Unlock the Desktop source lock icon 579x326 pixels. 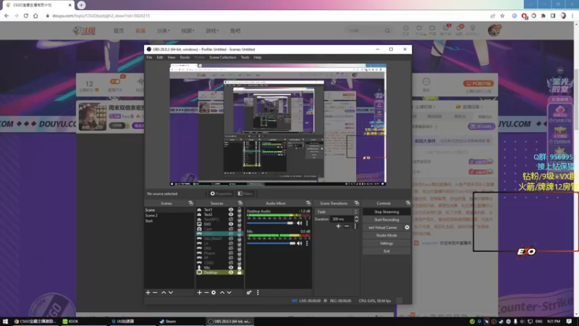click(x=240, y=272)
